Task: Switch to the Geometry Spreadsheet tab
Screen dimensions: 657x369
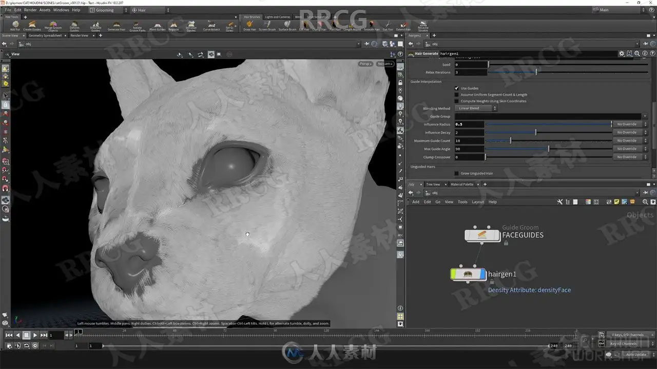Action: [45, 35]
